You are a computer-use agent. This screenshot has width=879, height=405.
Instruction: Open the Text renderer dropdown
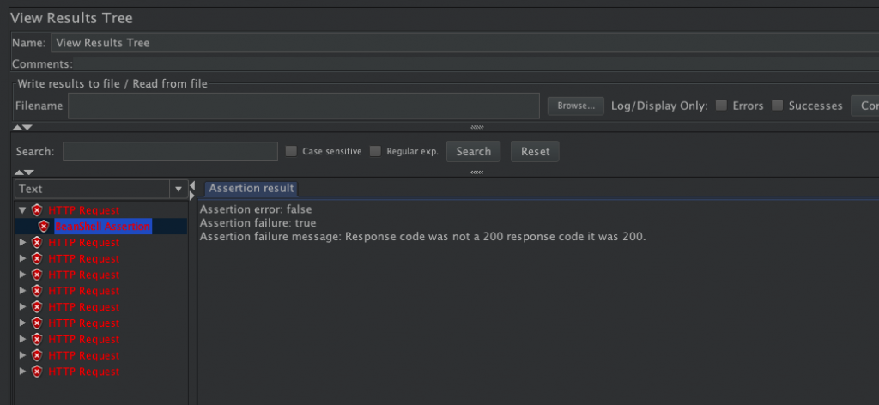pyautogui.click(x=179, y=189)
